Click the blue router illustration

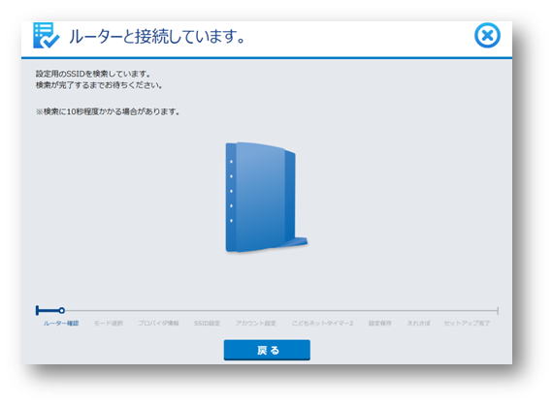[266, 198]
